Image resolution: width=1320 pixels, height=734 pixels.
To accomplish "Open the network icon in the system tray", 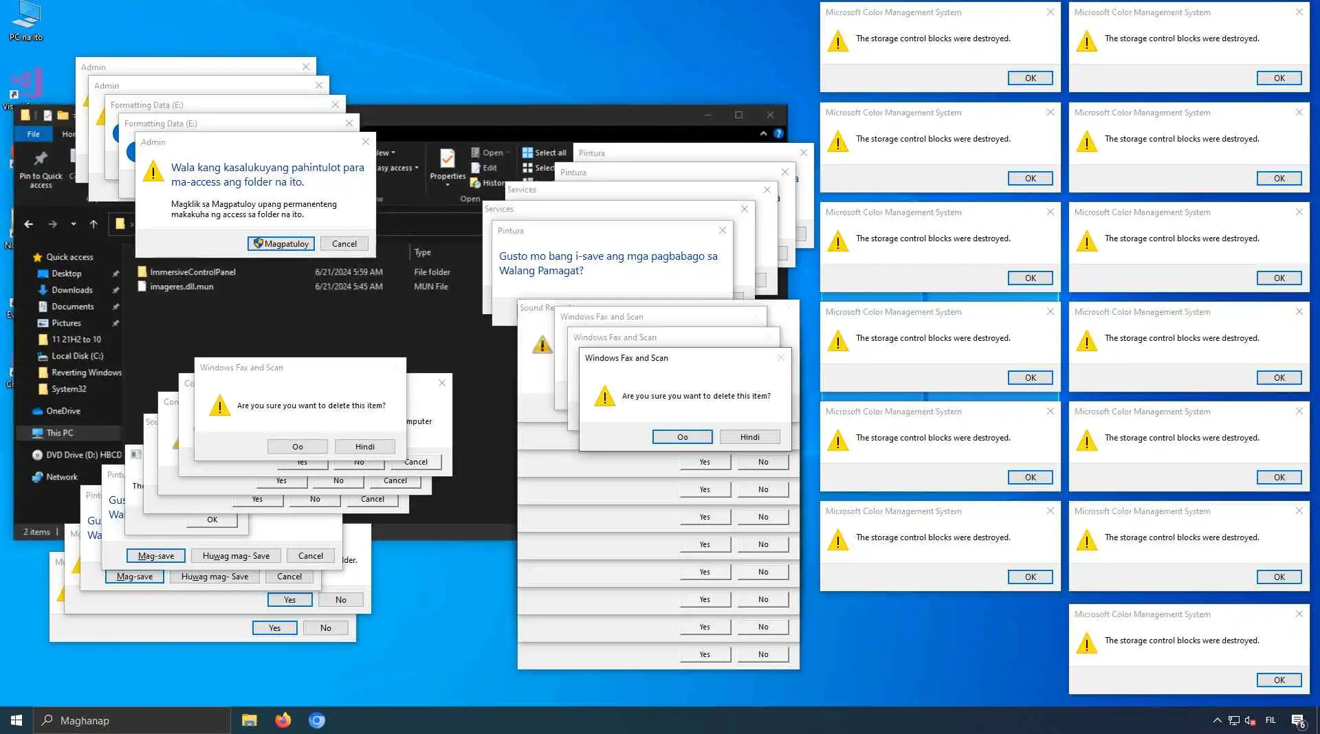I will coord(1234,720).
